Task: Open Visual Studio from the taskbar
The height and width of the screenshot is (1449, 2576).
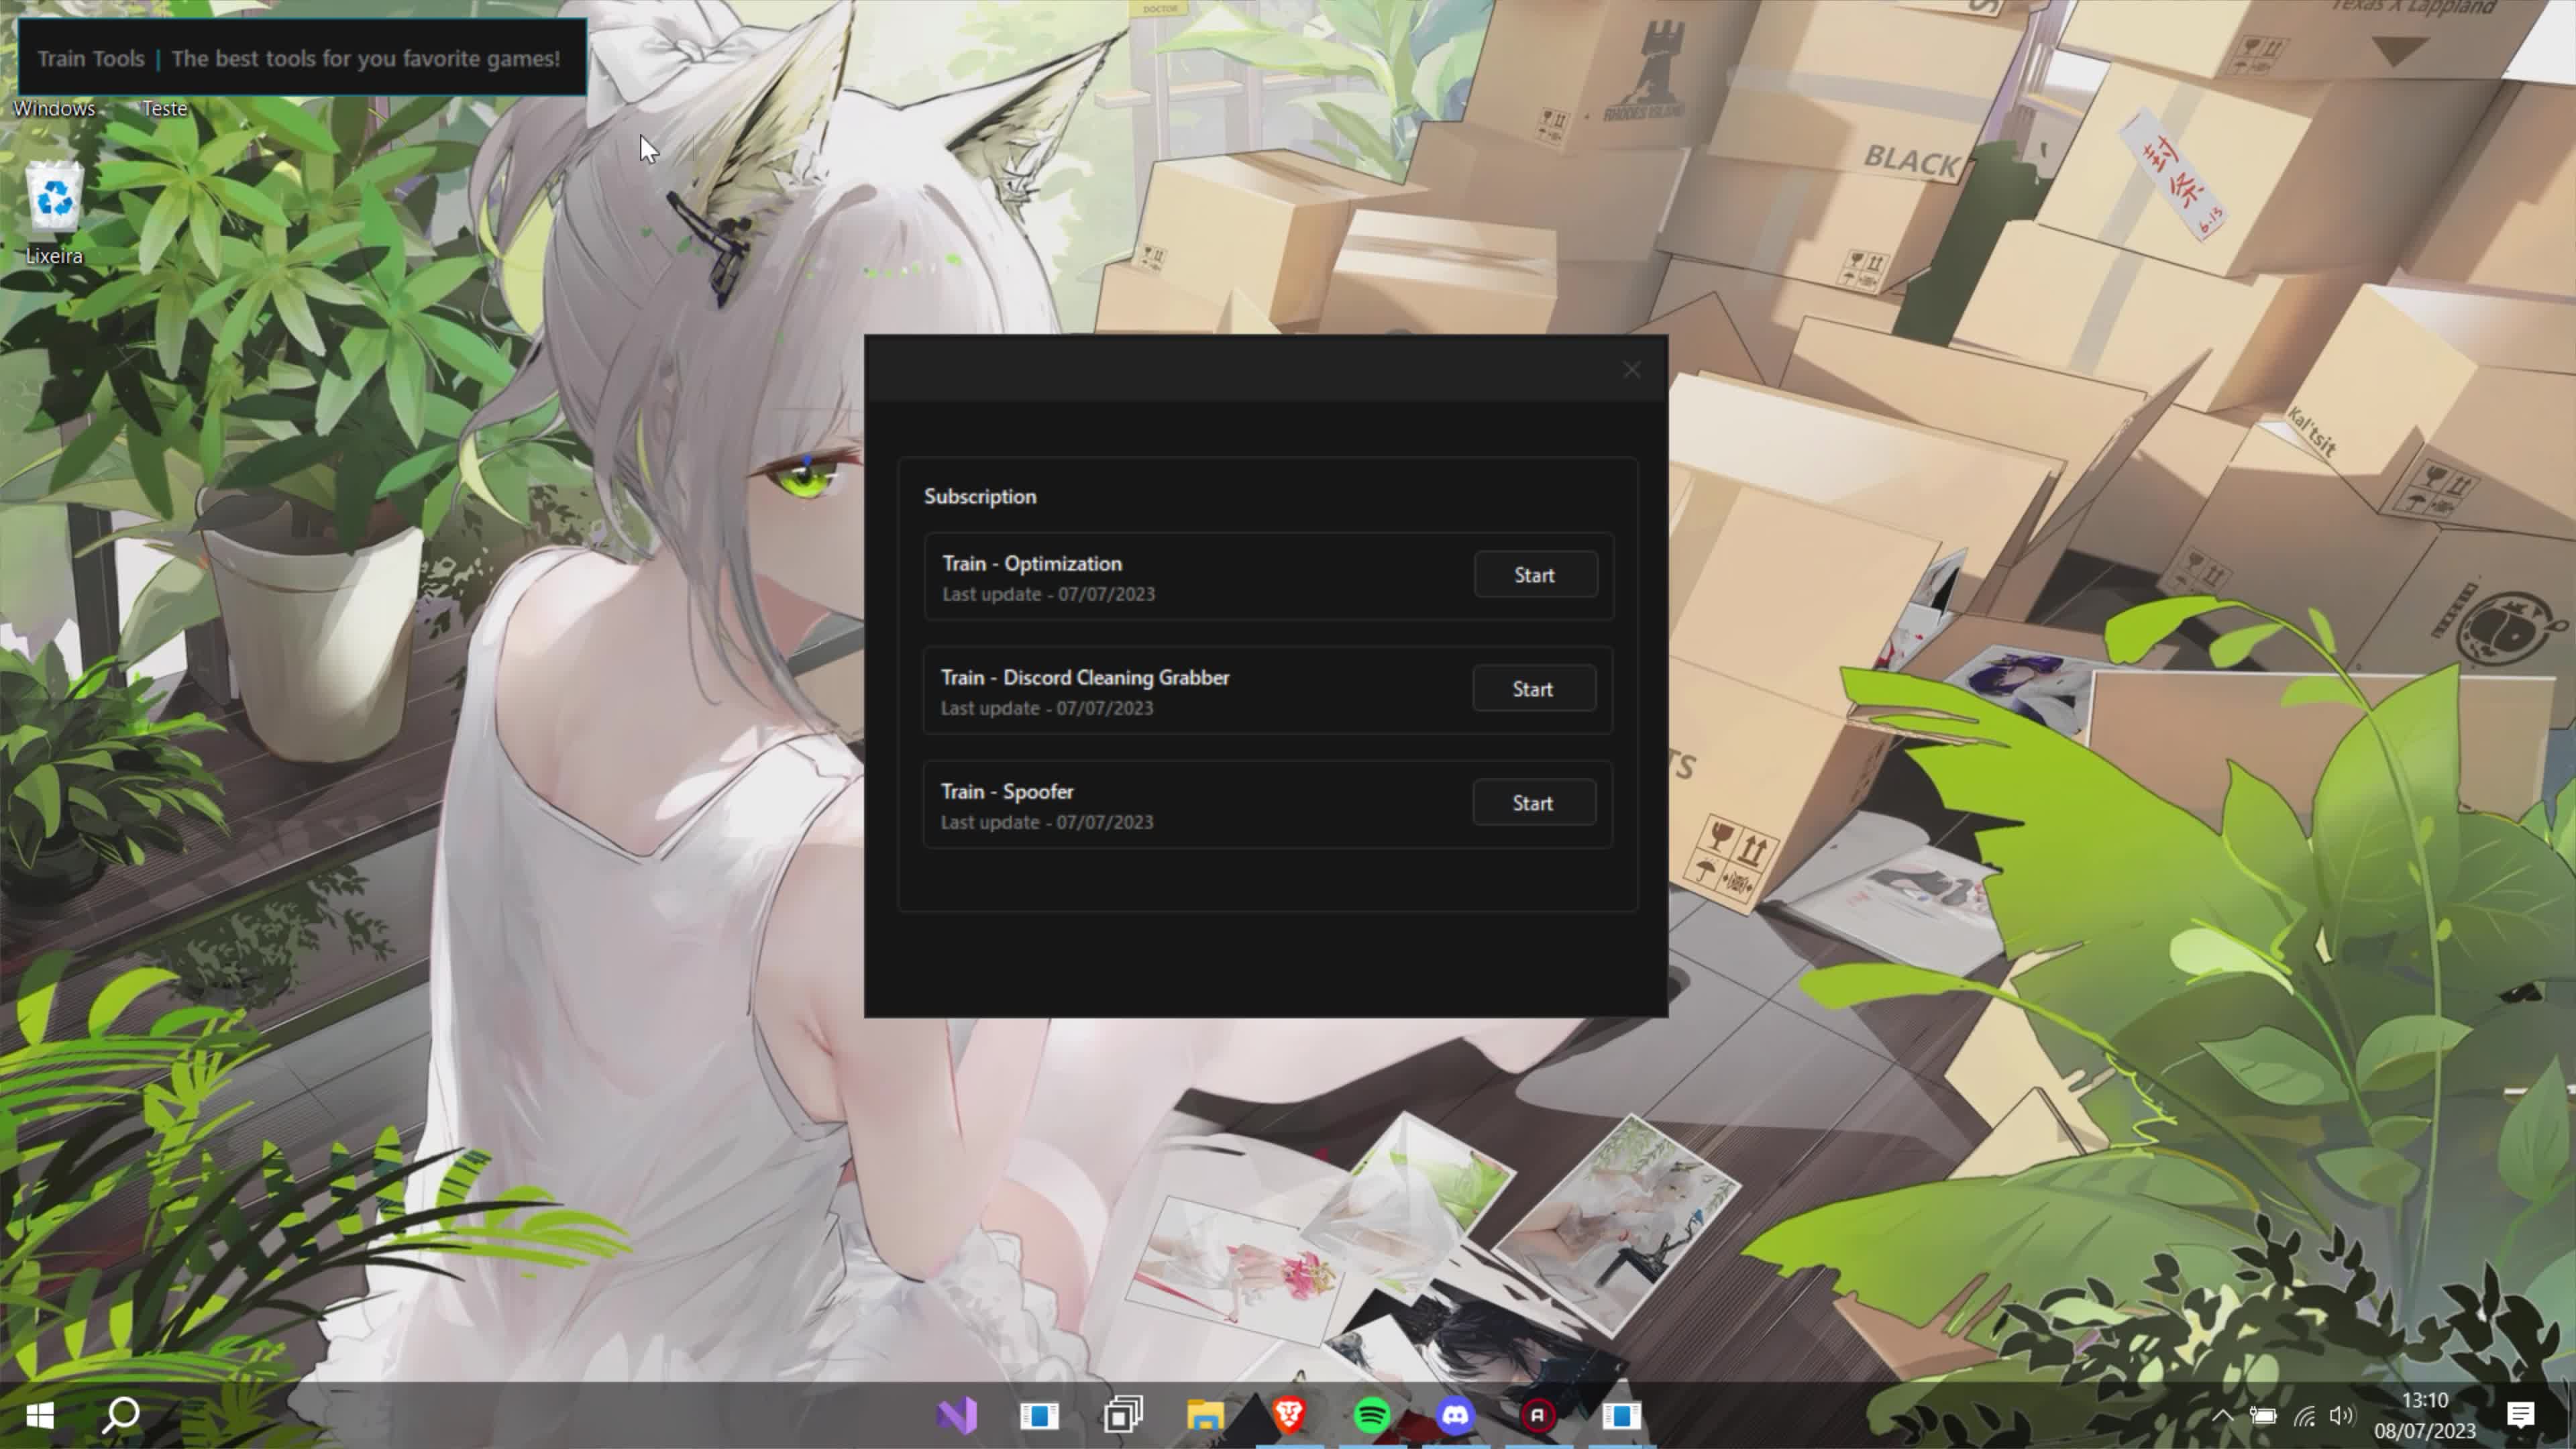Action: pos(956,1415)
